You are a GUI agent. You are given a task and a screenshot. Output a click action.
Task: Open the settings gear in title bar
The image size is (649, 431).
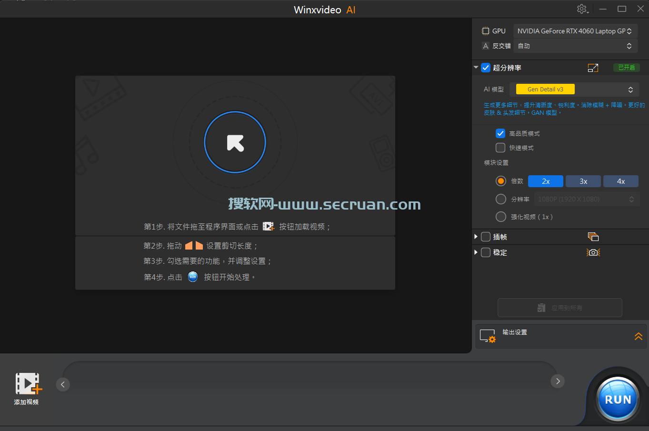click(582, 9)
